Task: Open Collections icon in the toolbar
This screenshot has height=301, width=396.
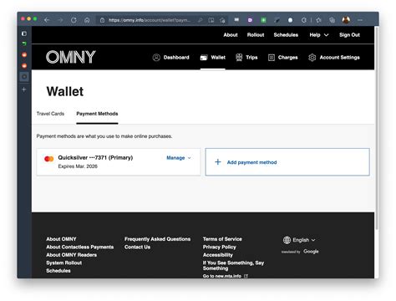Action: point(332,20)
